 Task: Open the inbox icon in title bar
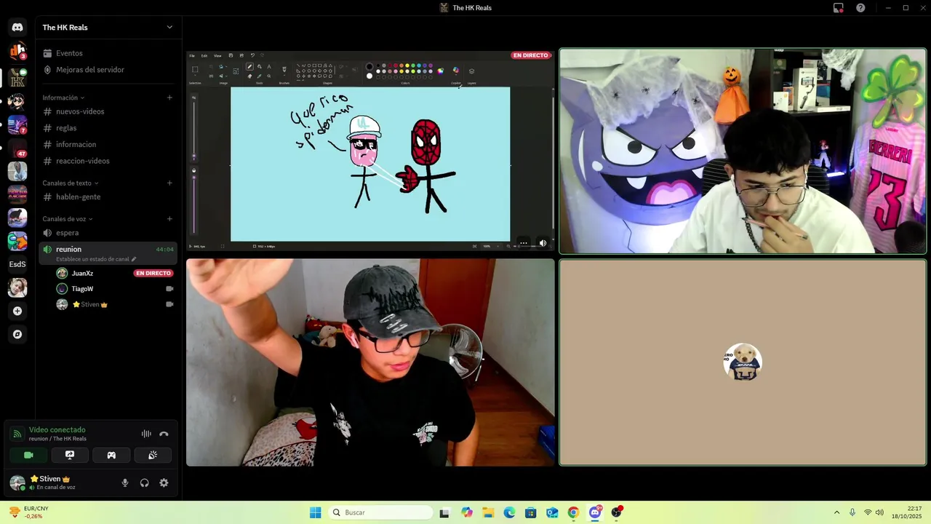tap(839, 8)
